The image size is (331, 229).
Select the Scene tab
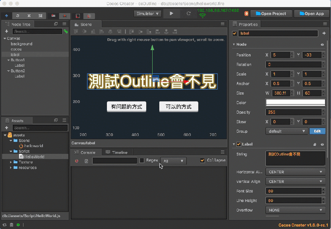[86, 24]
